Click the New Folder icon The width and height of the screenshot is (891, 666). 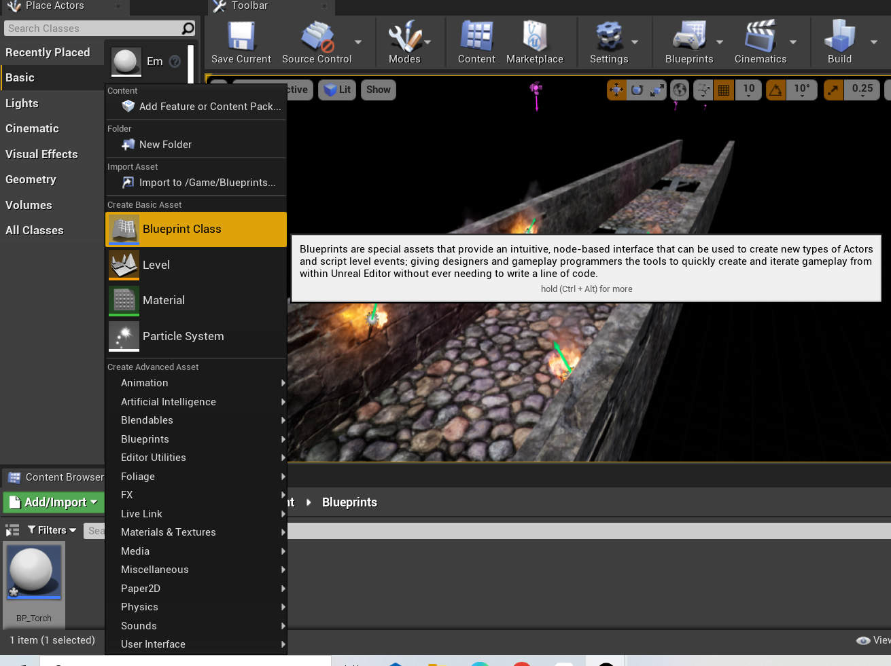(128, 145)
